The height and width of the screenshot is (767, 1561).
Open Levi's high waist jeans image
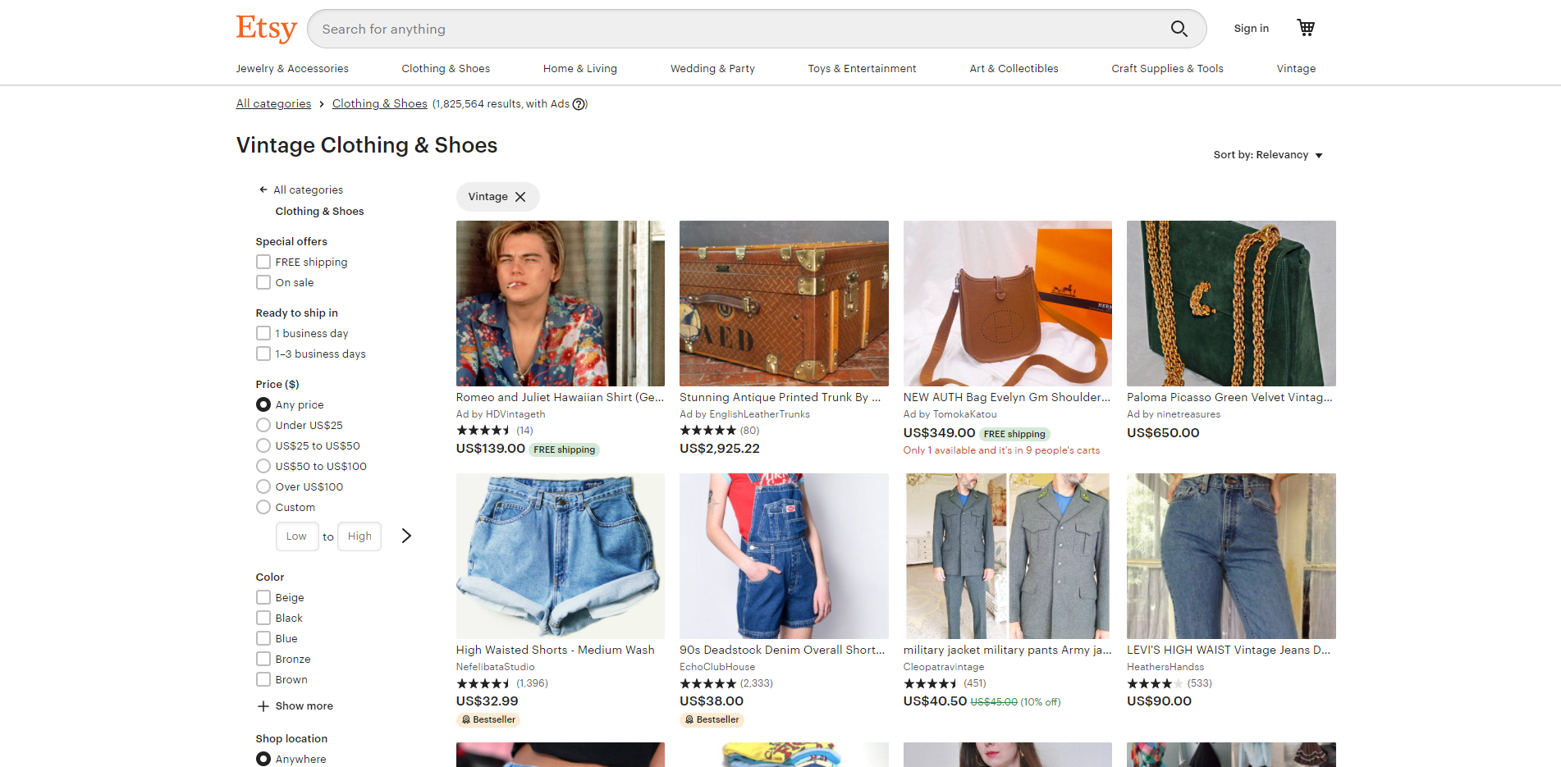point(1231,556)
